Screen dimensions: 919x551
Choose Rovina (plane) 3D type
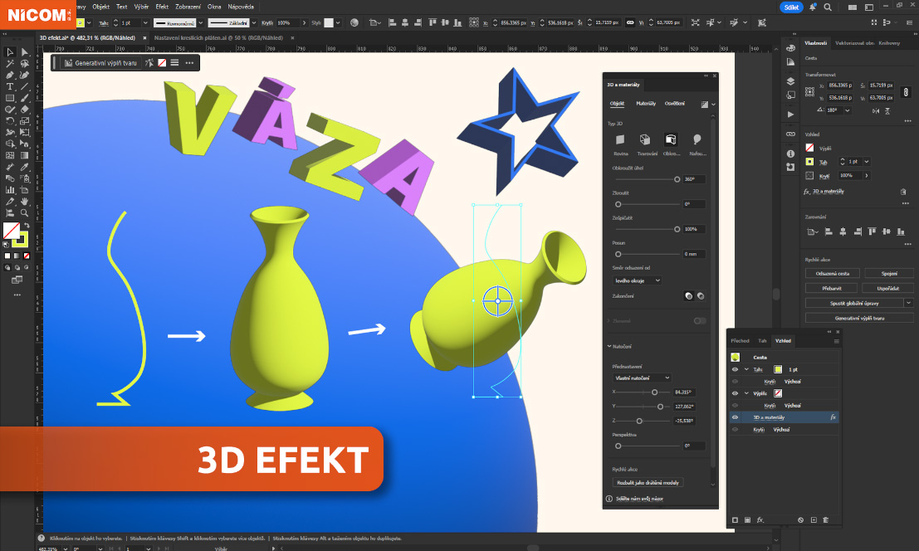pos(620,139)
